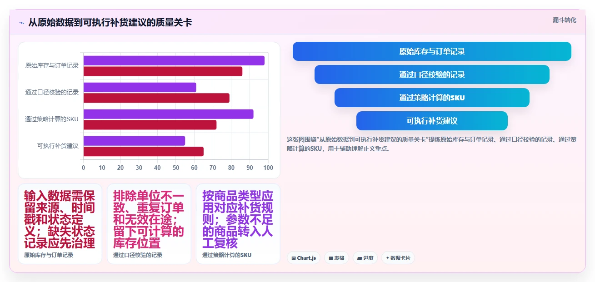The image size is (595, 282).
Task: Open the data card about 按商品类型应用对应补货规则
Action: [x=238, y=223]
